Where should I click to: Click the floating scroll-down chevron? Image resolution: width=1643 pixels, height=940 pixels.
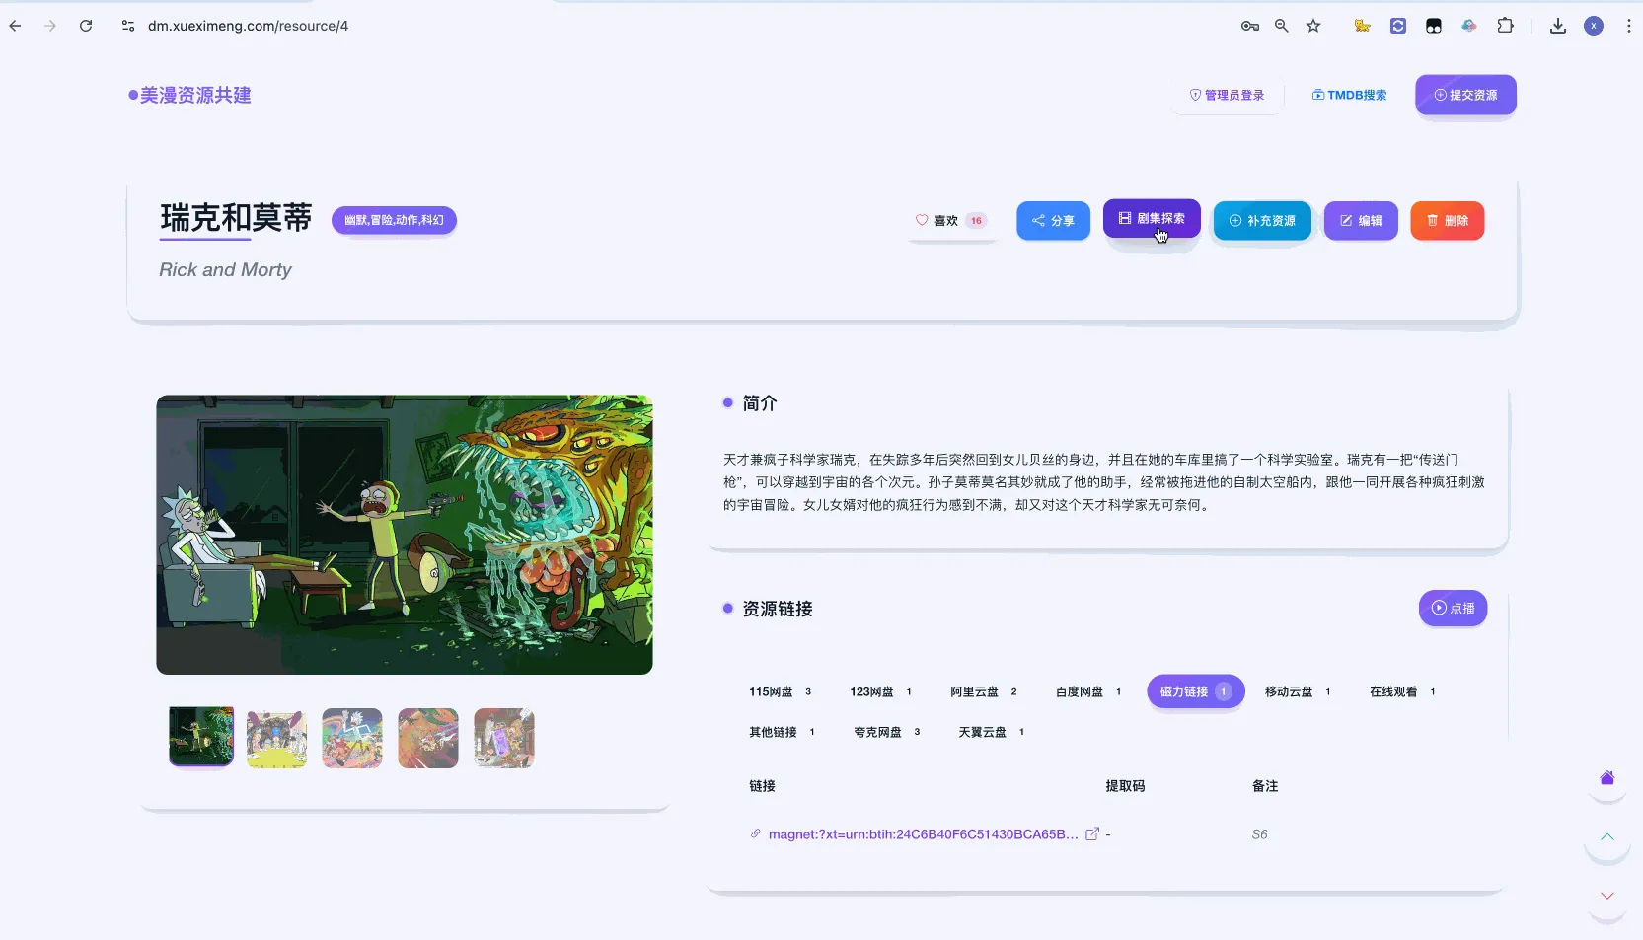pos(1606,896)
